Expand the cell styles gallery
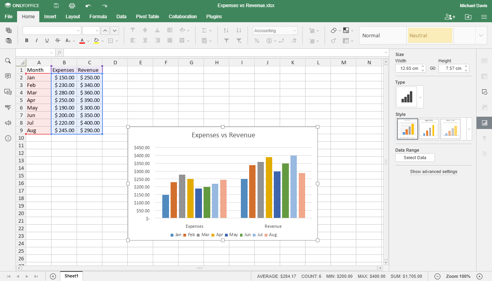Viewport: 492px width, 281px height. click(481, 35)
